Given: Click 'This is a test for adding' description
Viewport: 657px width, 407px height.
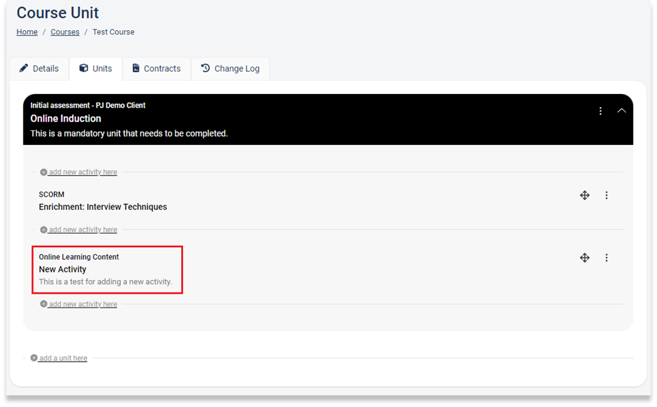Looking at the screenshot, I should tap(105, 281).
